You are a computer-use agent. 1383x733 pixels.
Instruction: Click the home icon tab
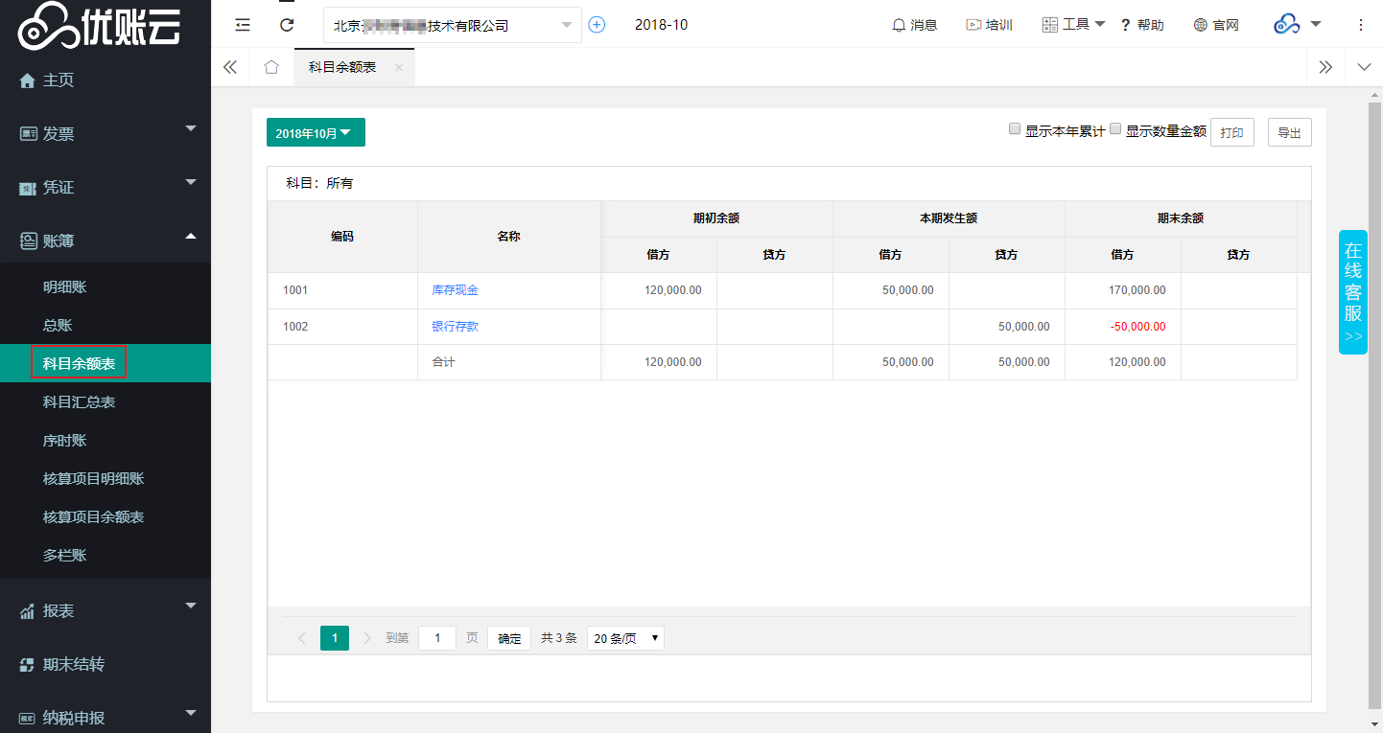[271, 67]
